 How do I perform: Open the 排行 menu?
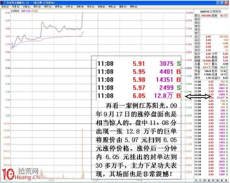(x=48, y=7)
